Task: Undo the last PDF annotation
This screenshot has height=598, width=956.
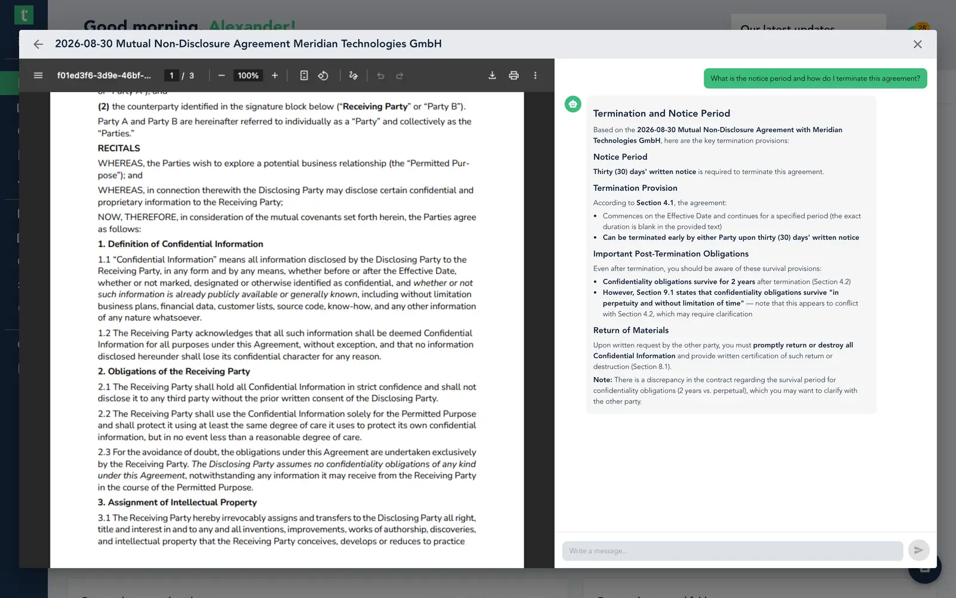Action: 381,75
